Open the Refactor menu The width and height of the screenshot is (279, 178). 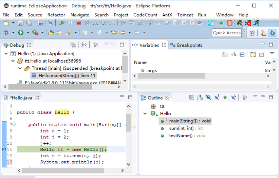click(56, 15)
